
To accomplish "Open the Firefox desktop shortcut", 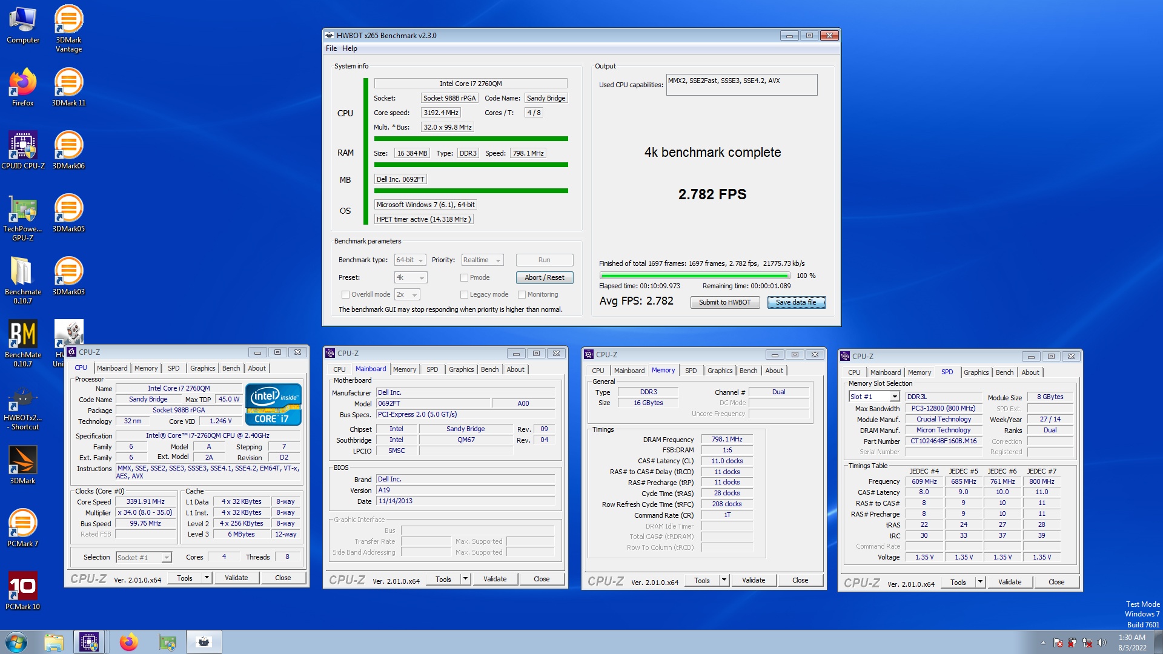I will coord(23,87).
